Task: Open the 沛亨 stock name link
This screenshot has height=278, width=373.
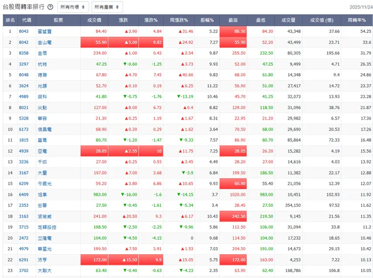Action: 42,260
